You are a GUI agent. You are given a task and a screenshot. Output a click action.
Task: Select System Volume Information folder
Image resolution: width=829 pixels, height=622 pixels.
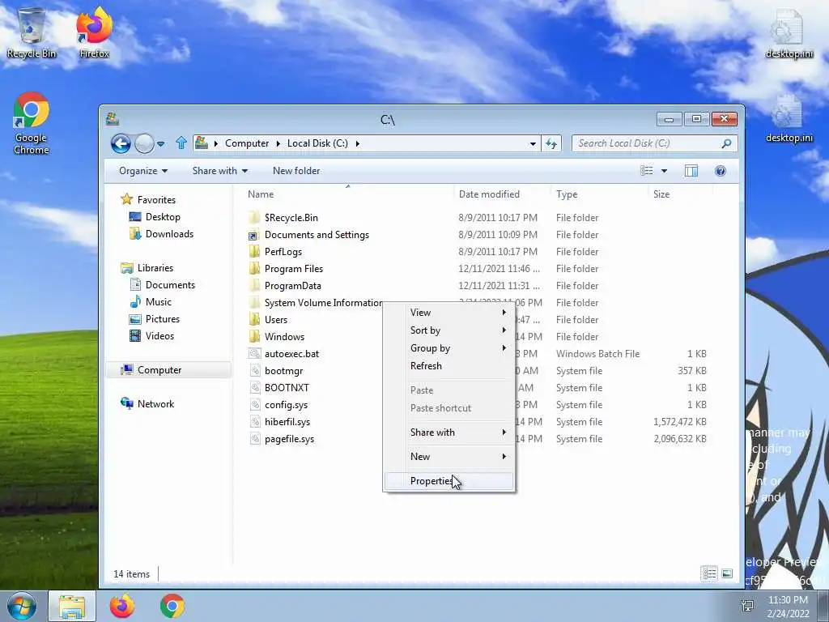315,303
